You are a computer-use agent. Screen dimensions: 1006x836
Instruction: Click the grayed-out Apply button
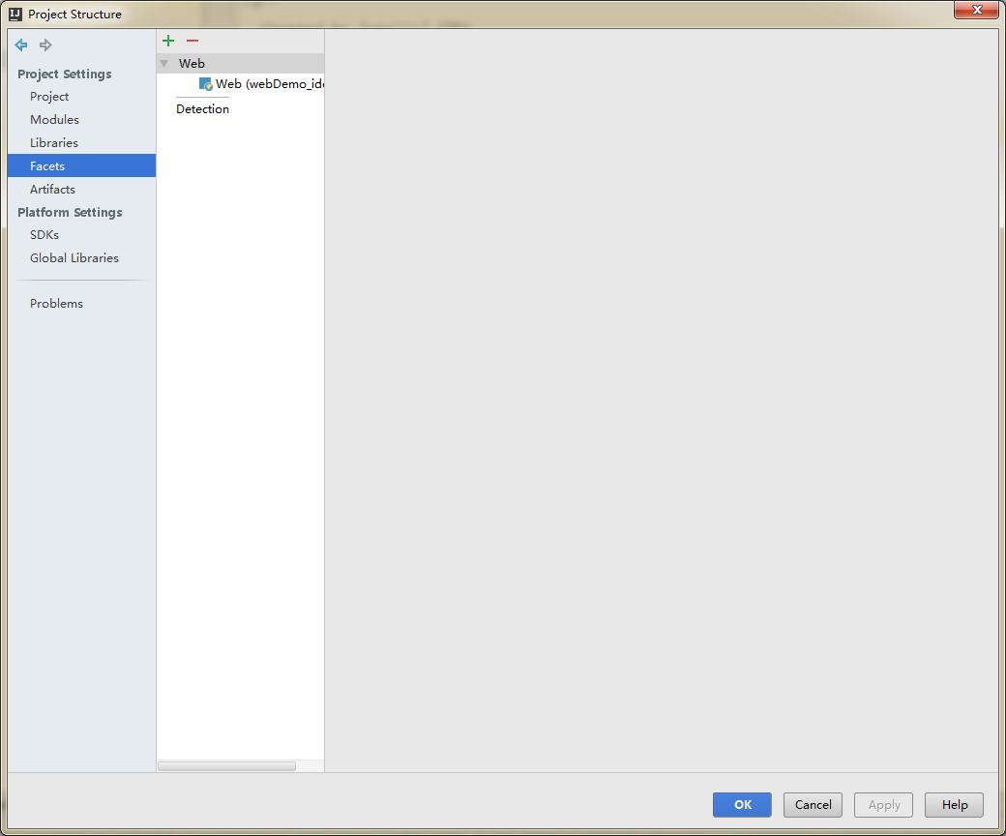tap(883, 805)
